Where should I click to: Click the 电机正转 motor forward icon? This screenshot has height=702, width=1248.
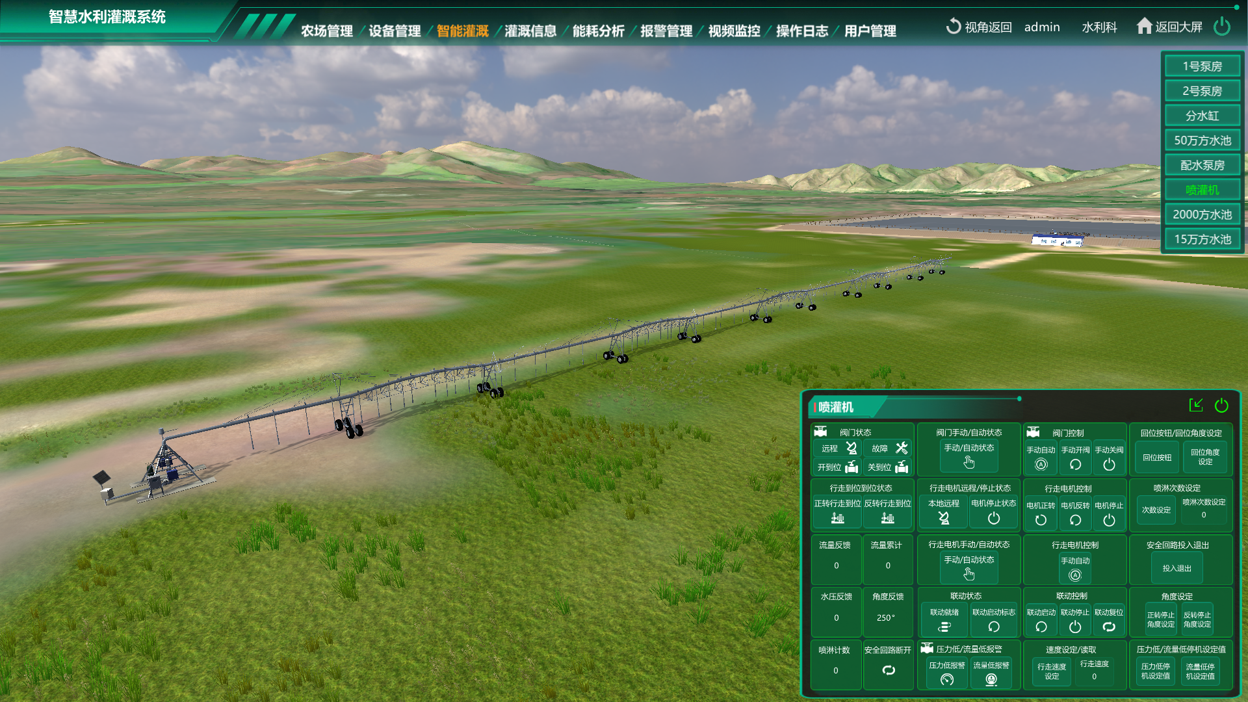pos(1041,520)
